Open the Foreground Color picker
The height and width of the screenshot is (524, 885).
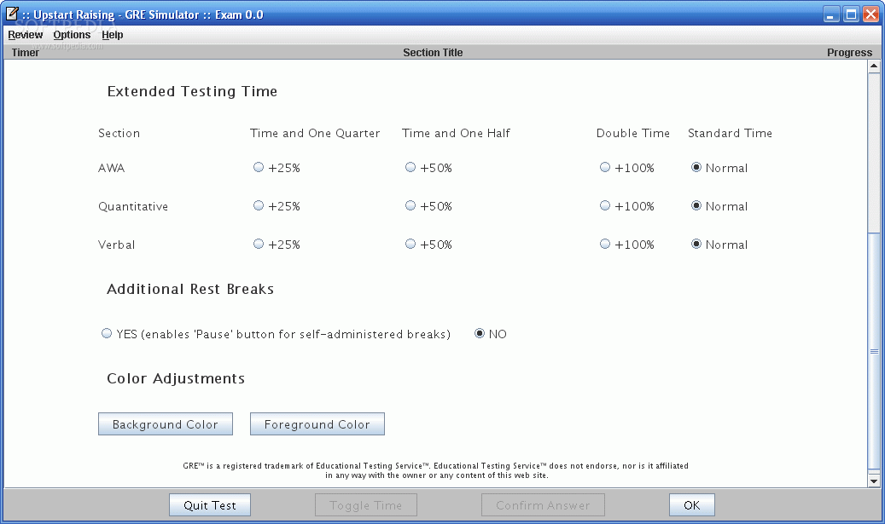(x=317, y=424)
